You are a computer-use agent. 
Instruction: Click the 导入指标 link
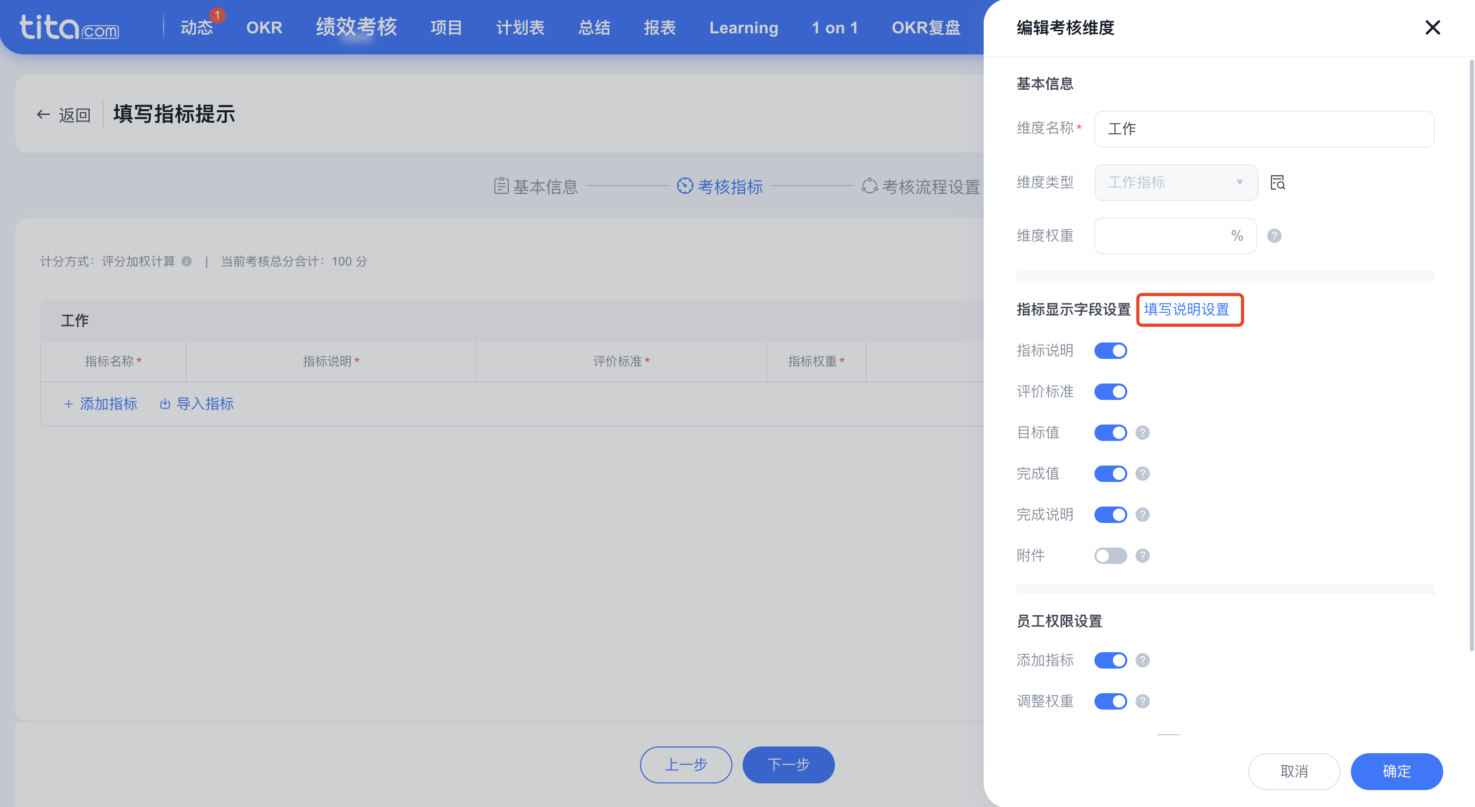(x=205, y=404)
